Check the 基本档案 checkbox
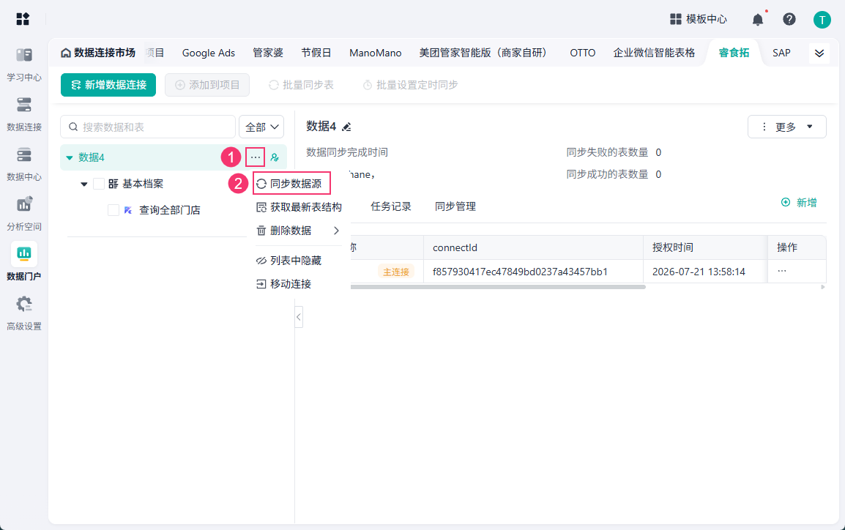 point(99,184)
